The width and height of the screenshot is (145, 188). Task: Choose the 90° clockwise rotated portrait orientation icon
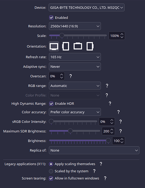pyautogui.click(x=66, y=46)
